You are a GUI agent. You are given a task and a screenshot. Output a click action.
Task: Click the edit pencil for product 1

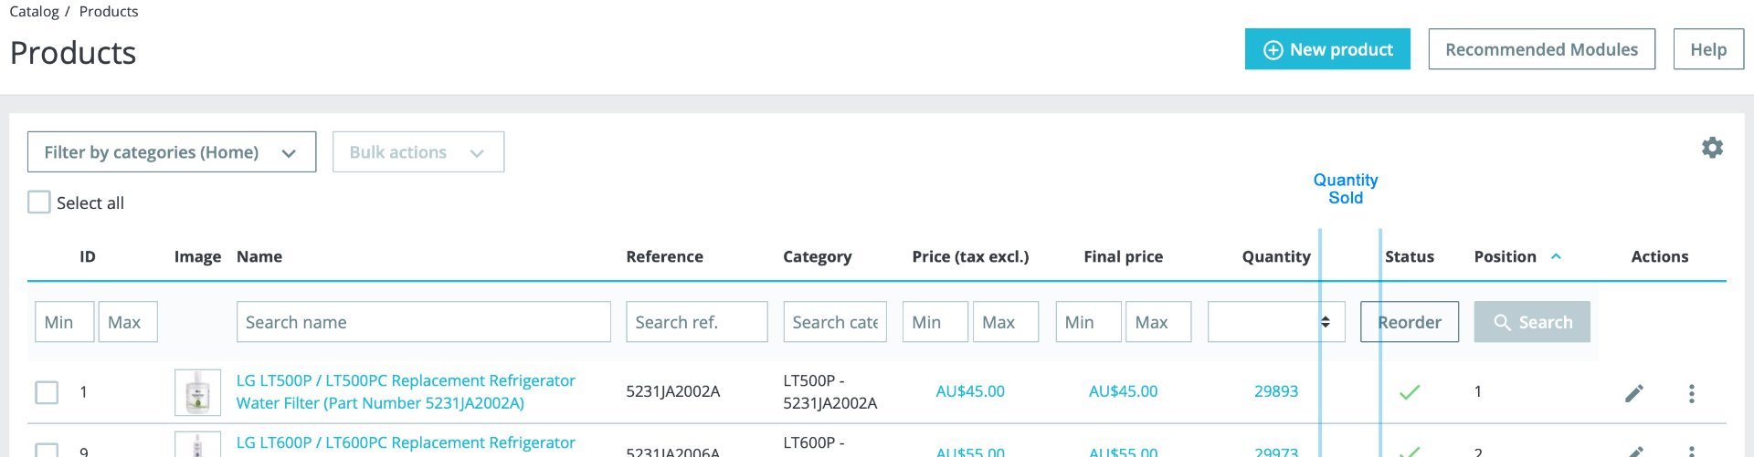click(x=1634, y=393)
